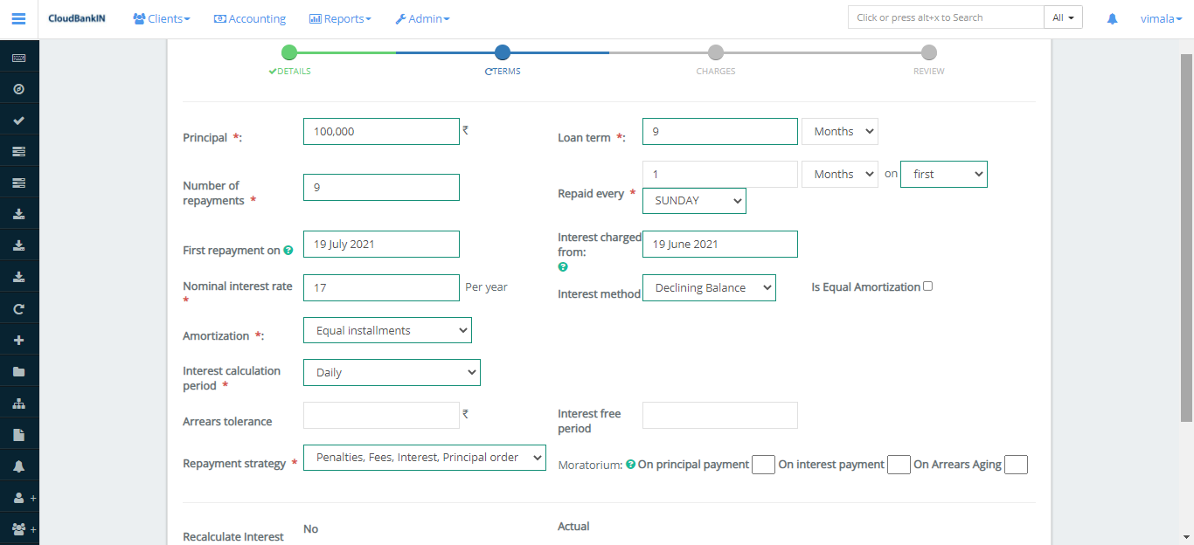Change the SUNDAY day selection dropdown
This screenshot has height=545, width=1194.
(694, 200)
